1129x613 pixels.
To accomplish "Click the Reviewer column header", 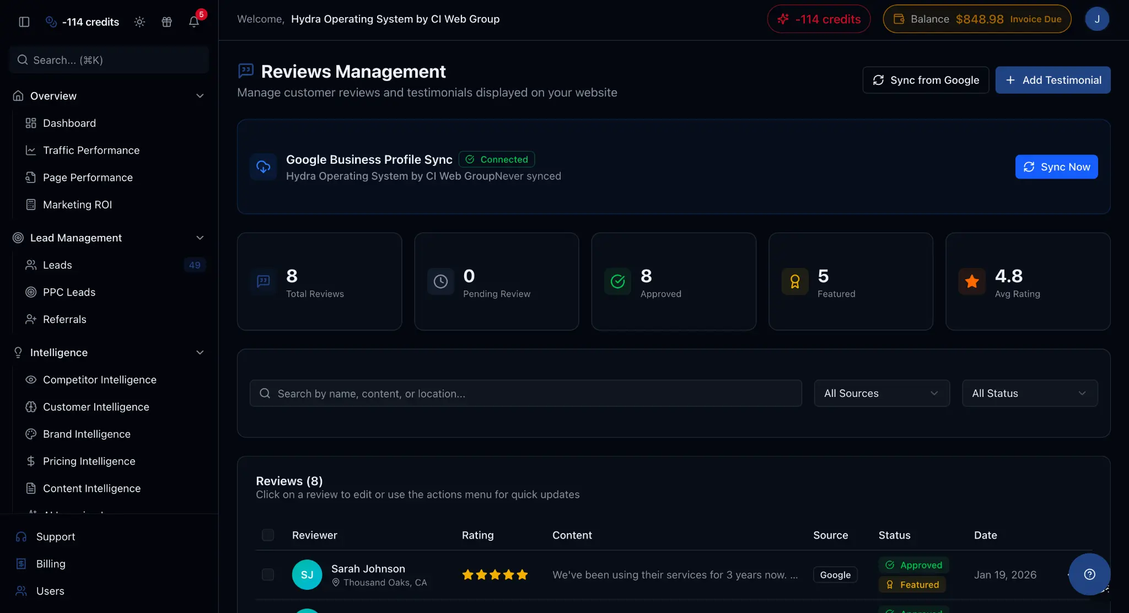I will click(314, 535).
